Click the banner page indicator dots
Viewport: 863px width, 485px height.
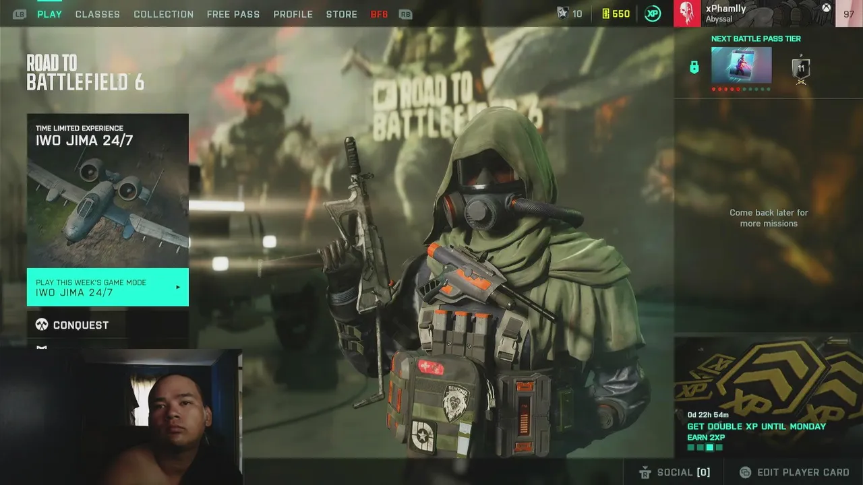pyautogui.click(x=705, y=447)
